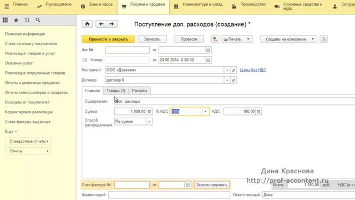Click the Акт № input field
Image resolution: width=355 pixels, height=200 pixels.
click(x=128, y=50)
